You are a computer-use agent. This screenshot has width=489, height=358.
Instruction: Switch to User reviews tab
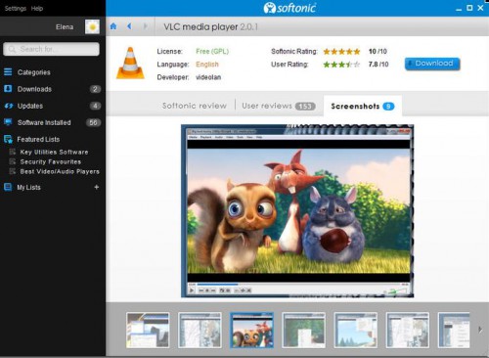point(279,106)
